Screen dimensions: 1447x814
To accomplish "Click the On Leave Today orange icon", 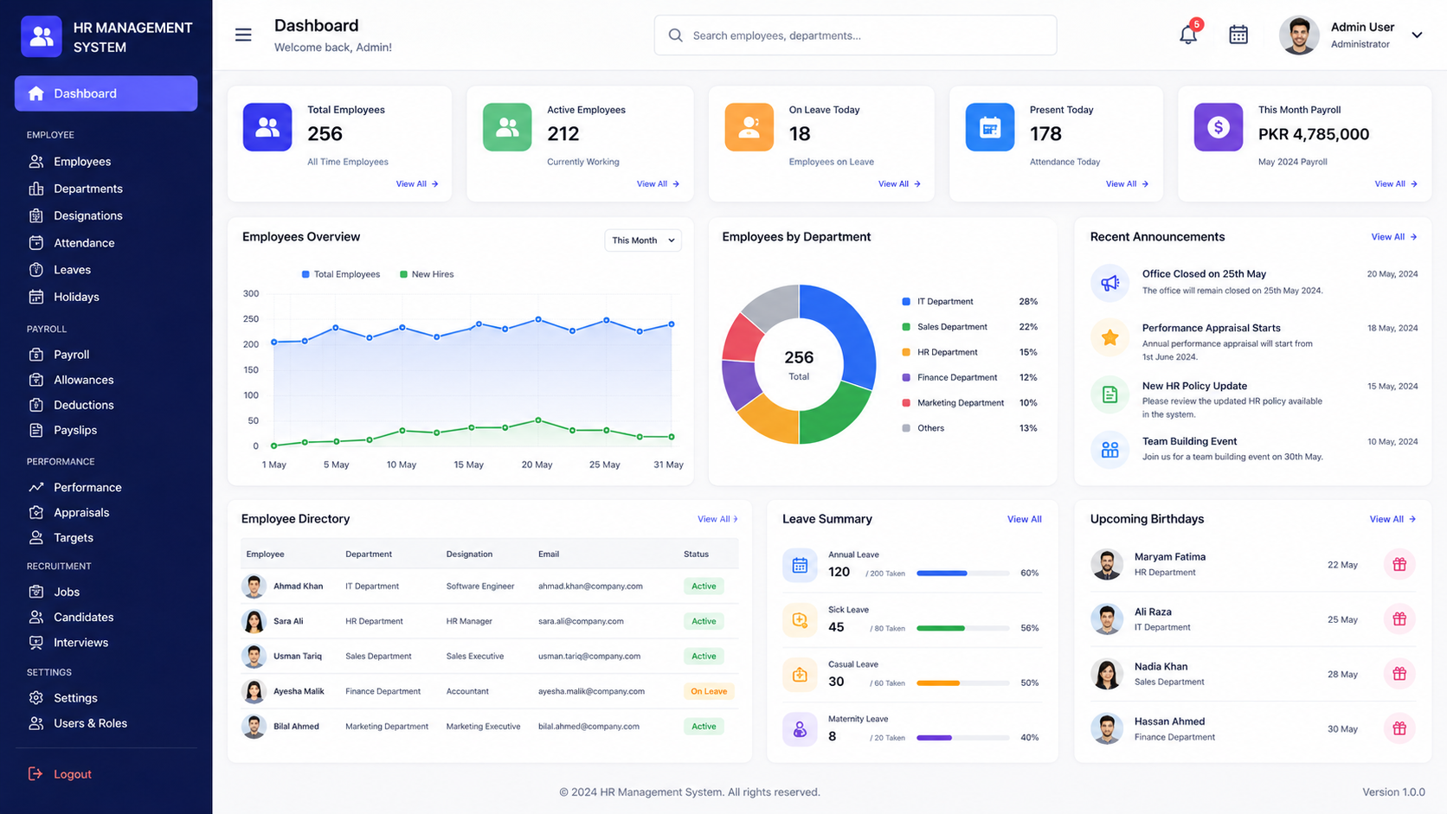I will click(749, 127).
